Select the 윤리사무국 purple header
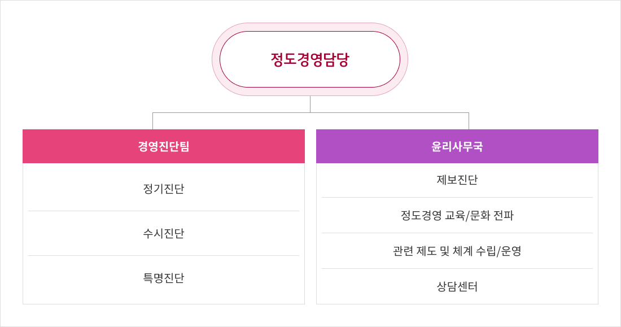 (x=457, y=146)
